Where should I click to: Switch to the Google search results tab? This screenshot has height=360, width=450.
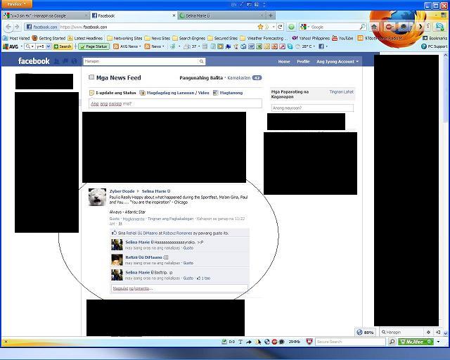coord(46,15)
